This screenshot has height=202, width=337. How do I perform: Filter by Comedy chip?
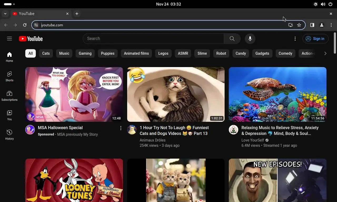285,53
